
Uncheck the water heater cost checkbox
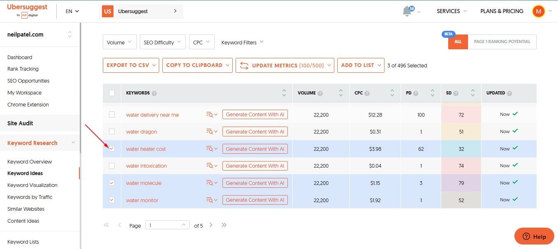tap(112, 149)
